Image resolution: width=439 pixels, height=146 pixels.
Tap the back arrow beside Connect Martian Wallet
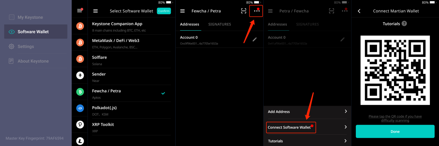(359, 11)
